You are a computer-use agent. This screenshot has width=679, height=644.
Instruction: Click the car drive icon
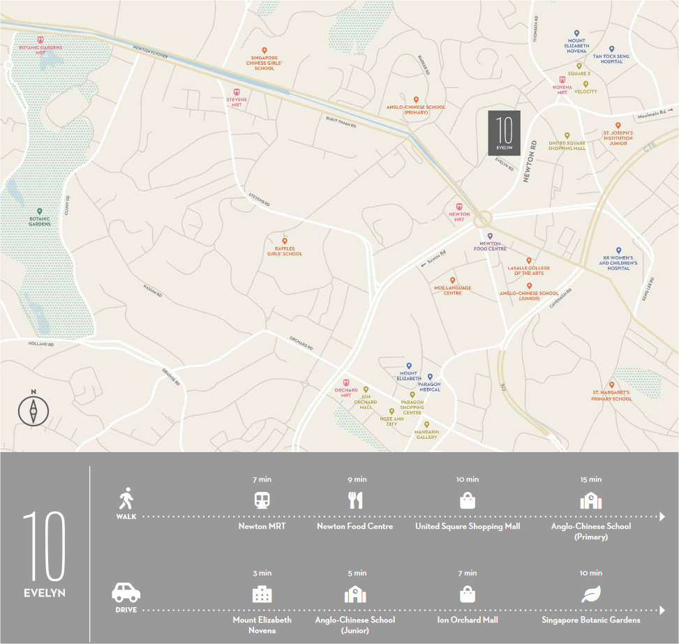(126, 592)
